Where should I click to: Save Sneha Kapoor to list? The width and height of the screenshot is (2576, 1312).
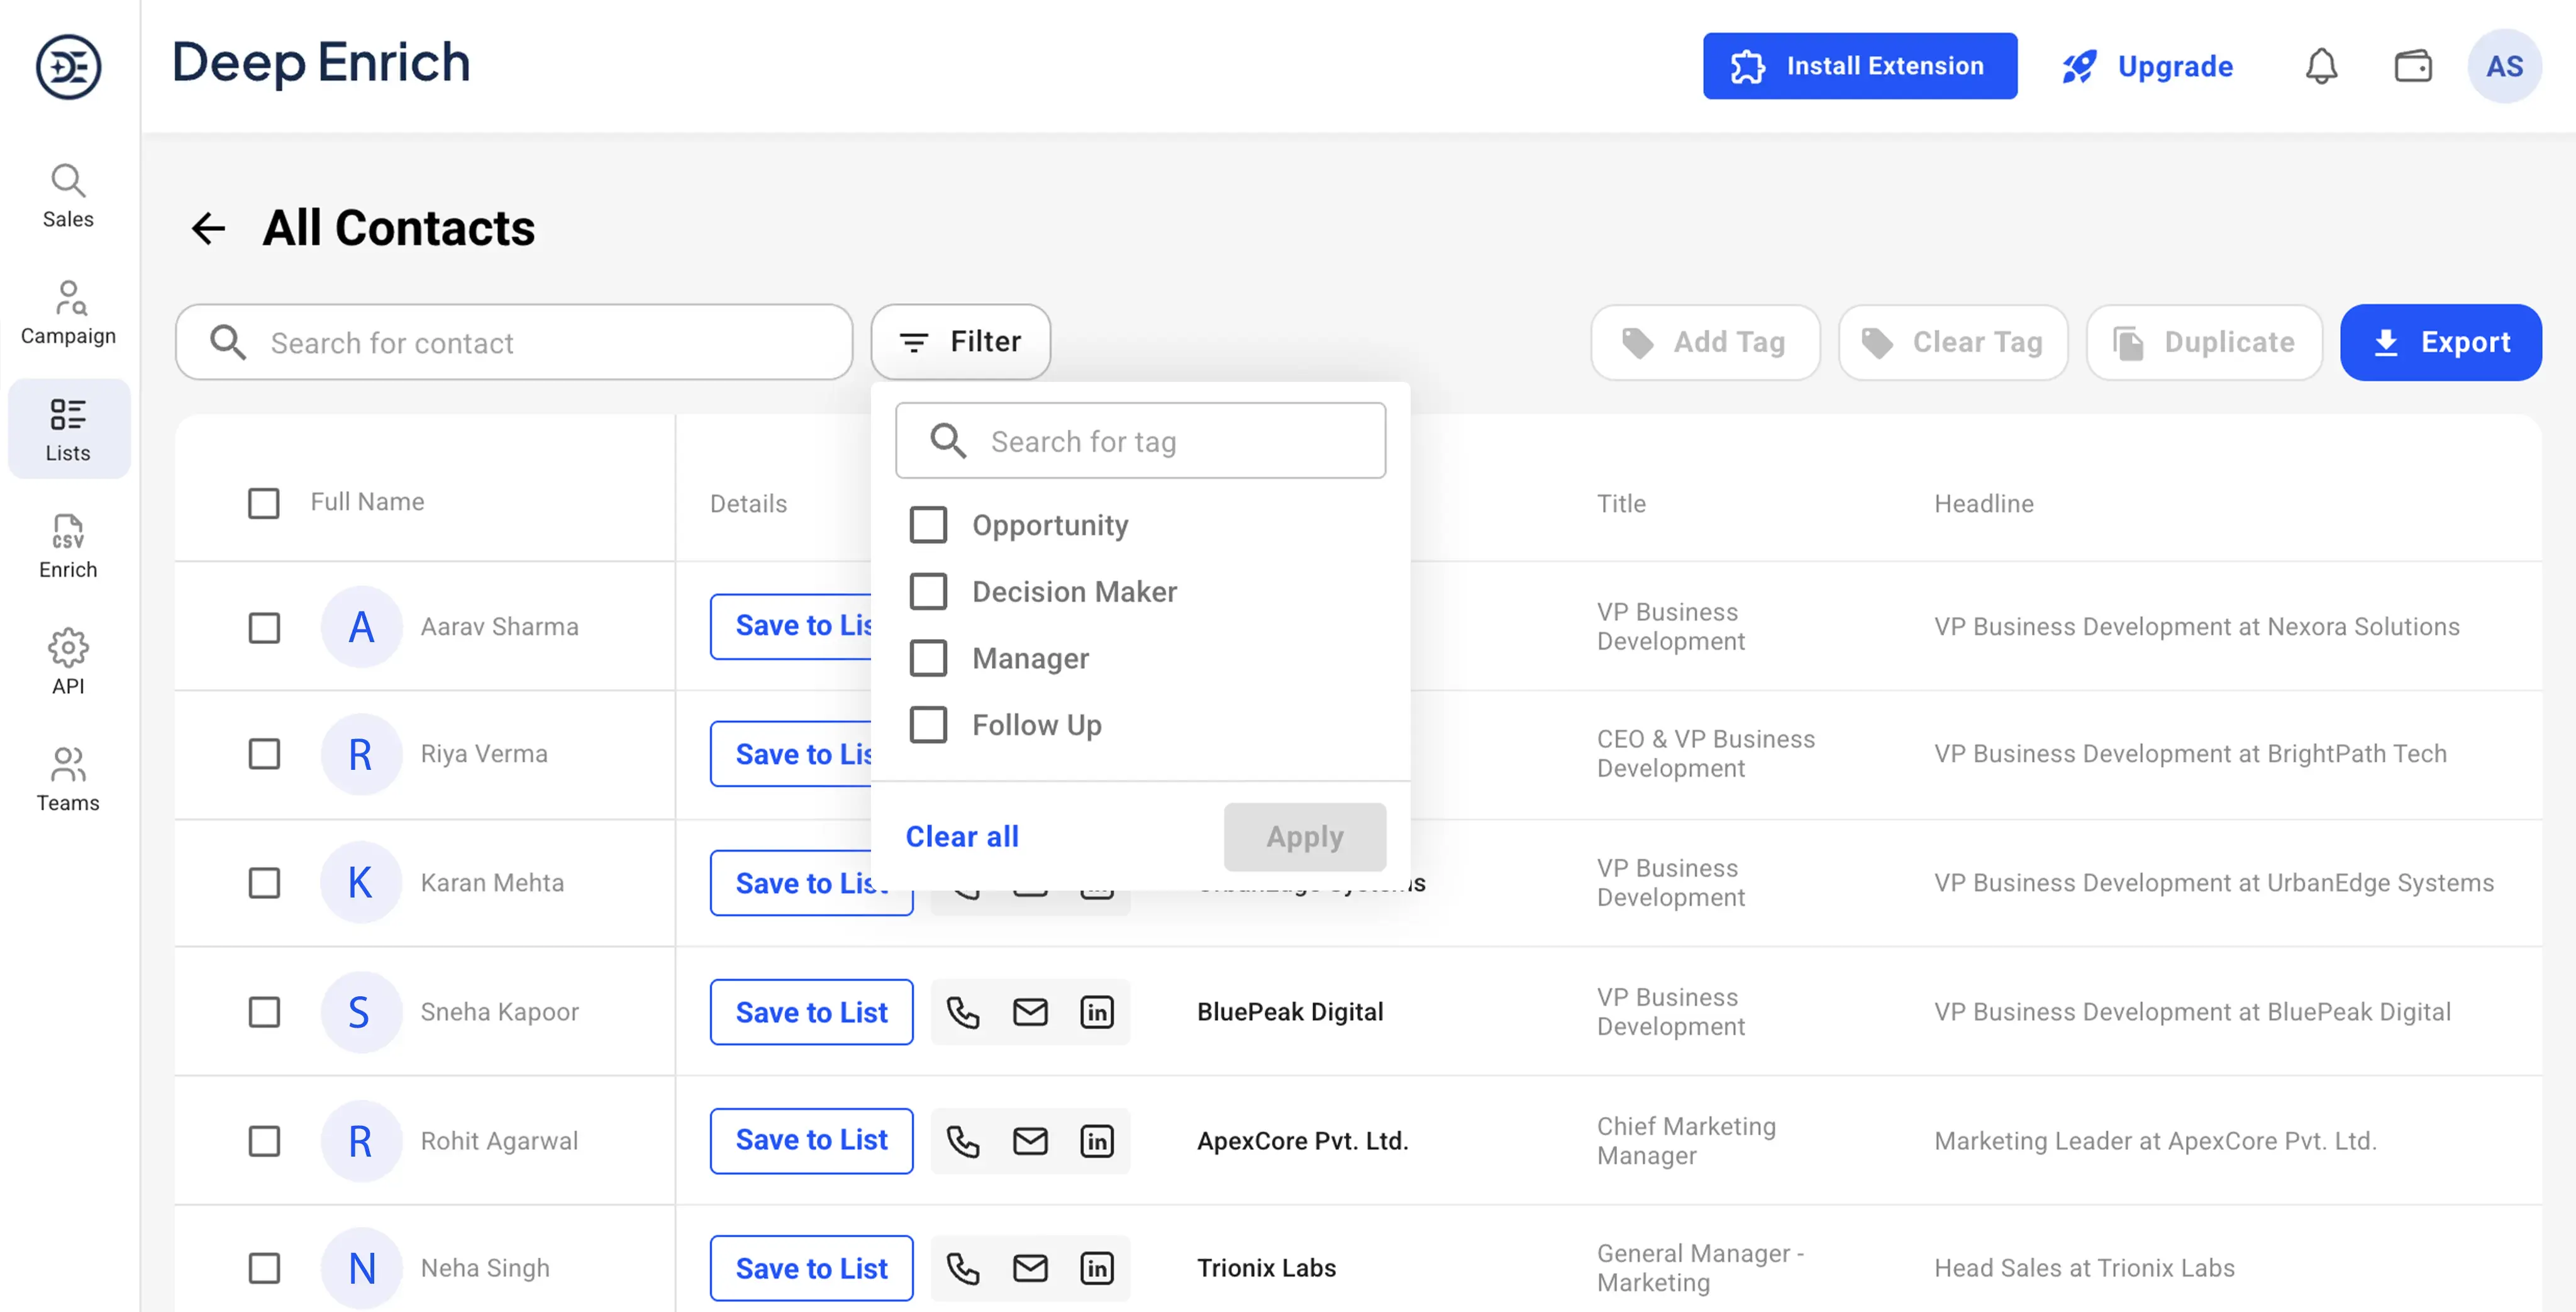click(x=811, y=1012)
